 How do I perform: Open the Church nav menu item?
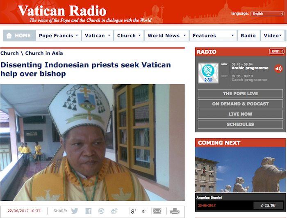click(129, 36)
